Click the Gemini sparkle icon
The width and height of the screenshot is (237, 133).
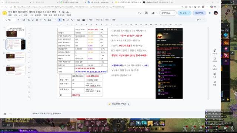tap(210, 13)
